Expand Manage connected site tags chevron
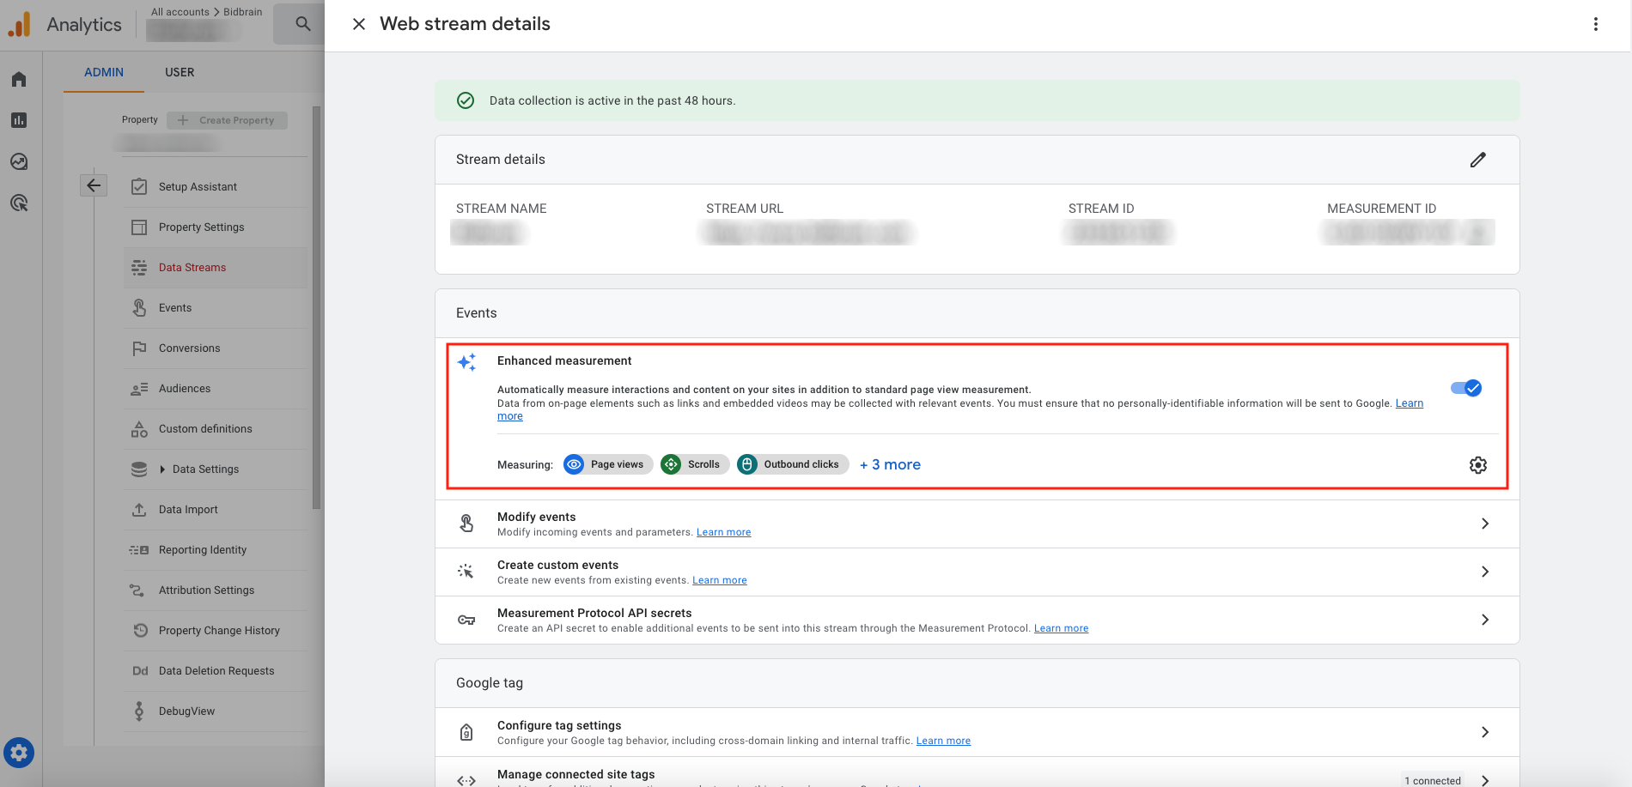 click(x=1485, y=780)
